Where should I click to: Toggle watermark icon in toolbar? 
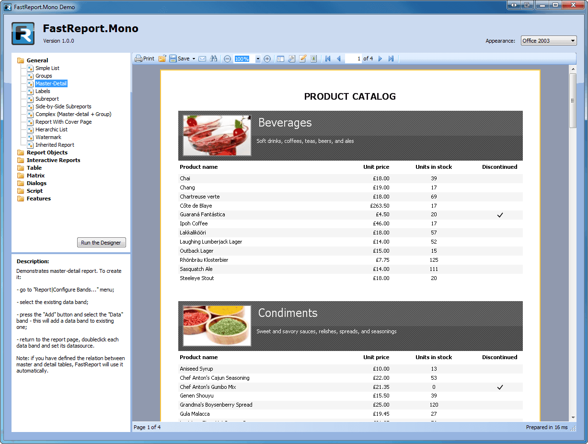tap(314, 58)
